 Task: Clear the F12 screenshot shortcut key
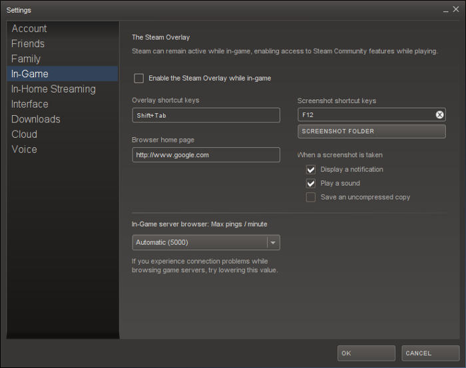click(x=439, y=114)
